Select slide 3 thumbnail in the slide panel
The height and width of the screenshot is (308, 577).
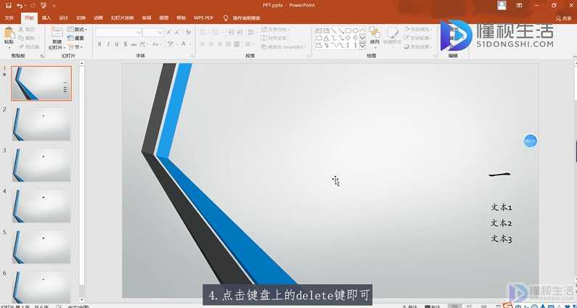41,165
